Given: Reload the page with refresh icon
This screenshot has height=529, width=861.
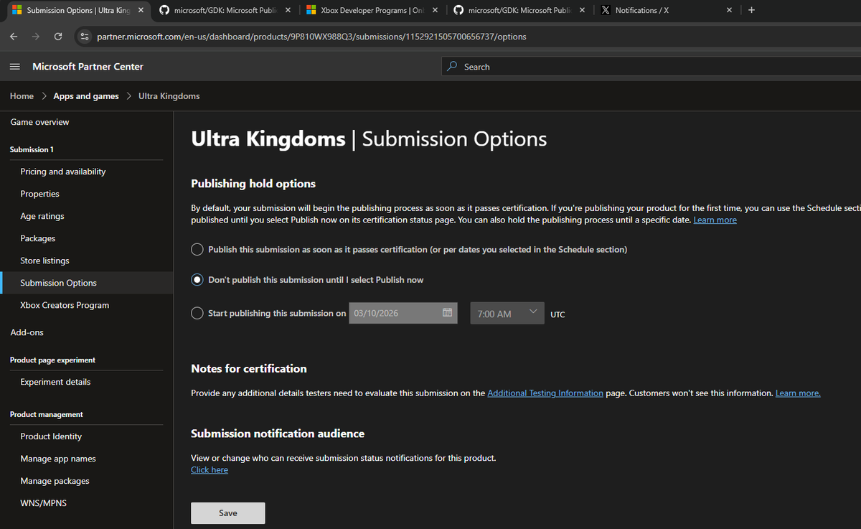Looking at the screenshot, I should pyautogui.click(x=58, y=37).
